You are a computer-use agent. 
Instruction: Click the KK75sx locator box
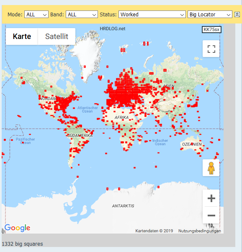tap(211, 30)
